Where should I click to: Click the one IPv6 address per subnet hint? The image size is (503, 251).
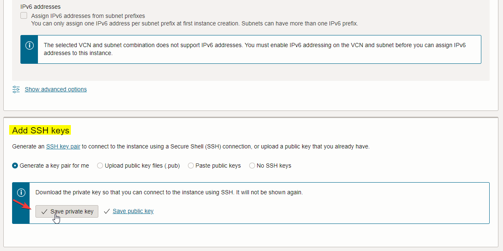click(x=194, y=23)
